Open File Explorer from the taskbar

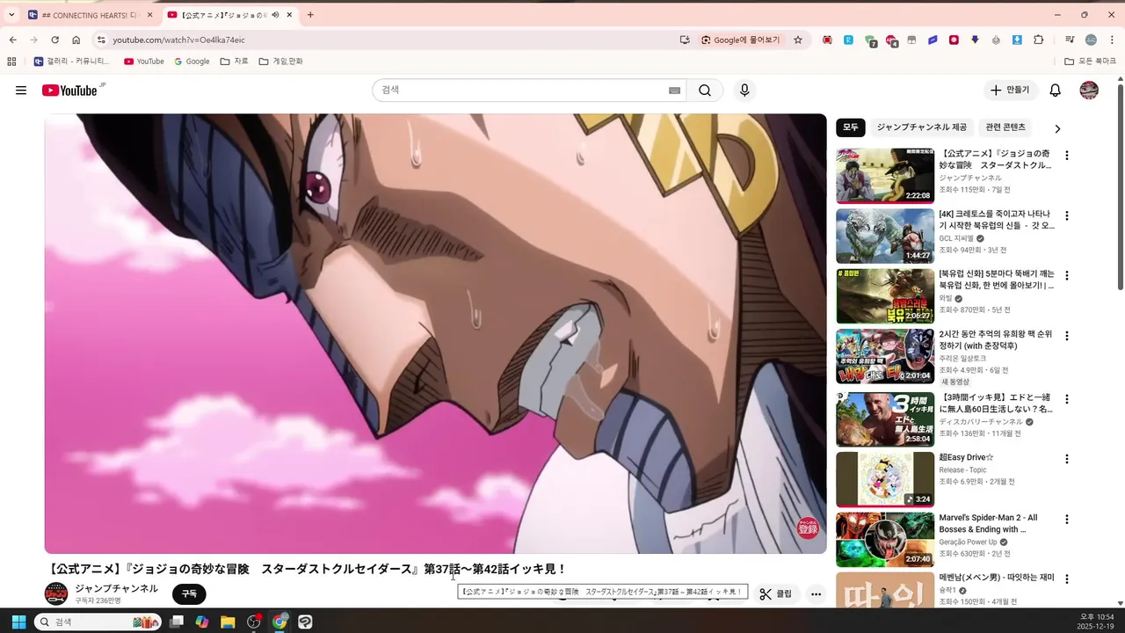(x=228, y=622)
